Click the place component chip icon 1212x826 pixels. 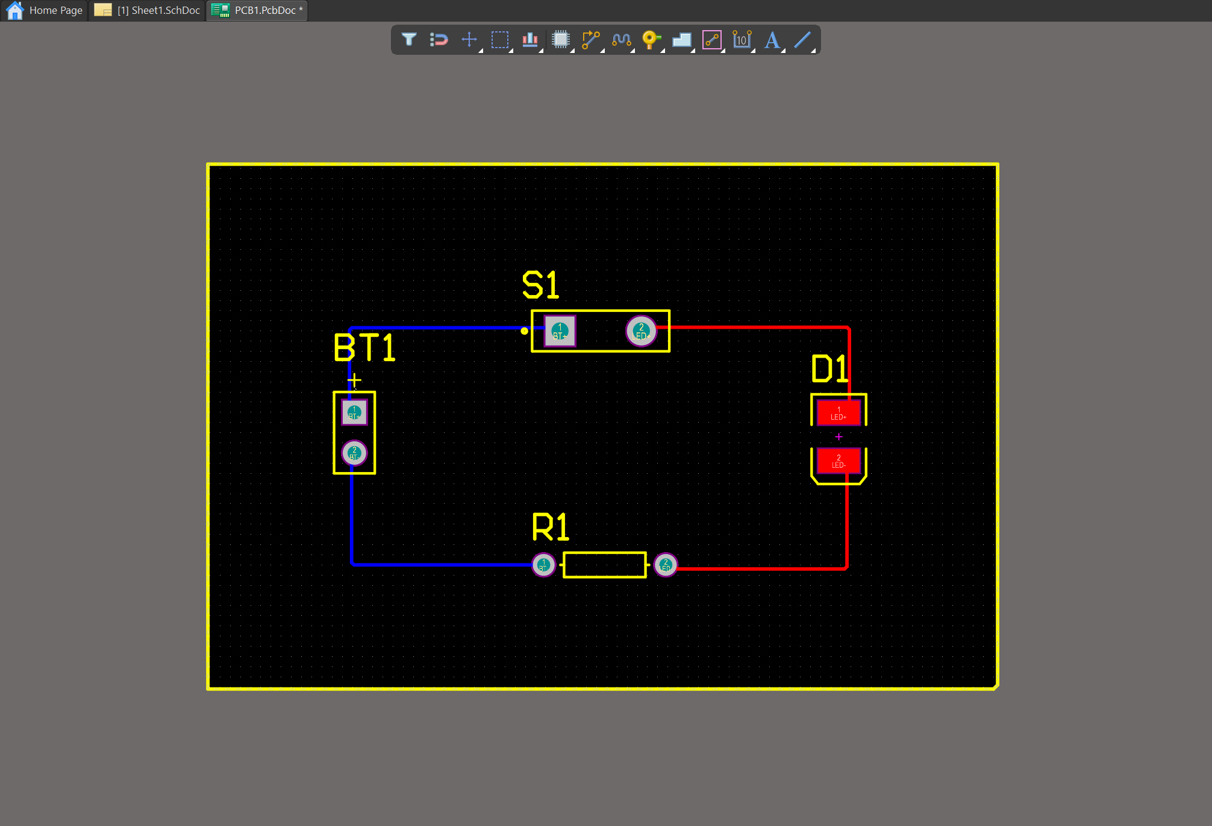click(561, 40)
